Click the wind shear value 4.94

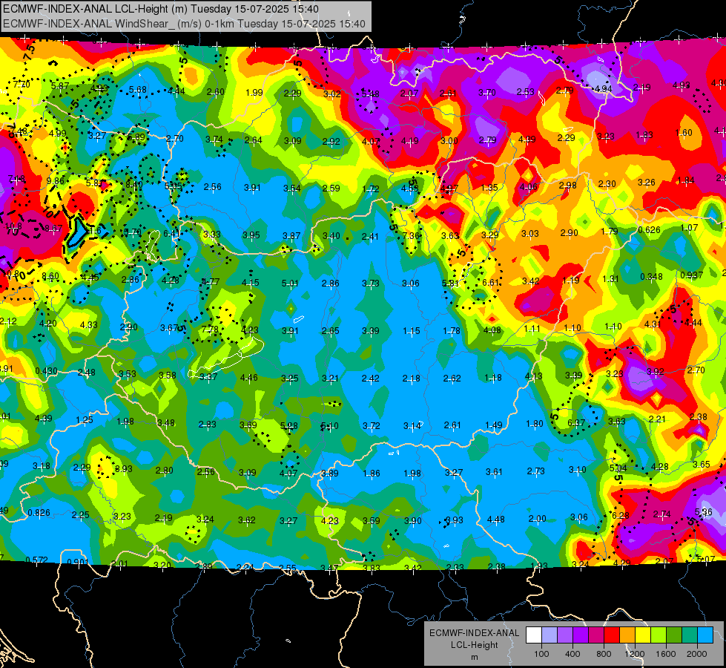[604, 88]
